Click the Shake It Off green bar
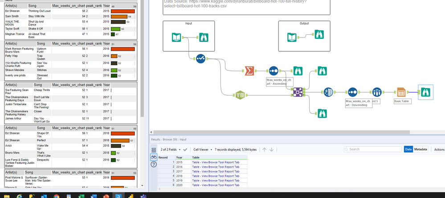 tap(116, 29)
